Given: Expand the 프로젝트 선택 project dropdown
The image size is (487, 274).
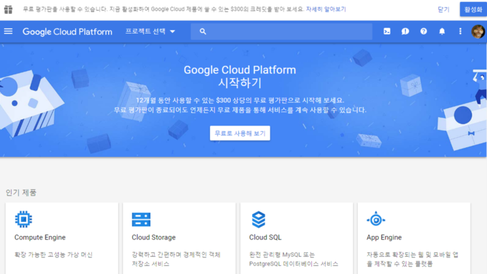Looking at the screenshot, I should (150, 32).
